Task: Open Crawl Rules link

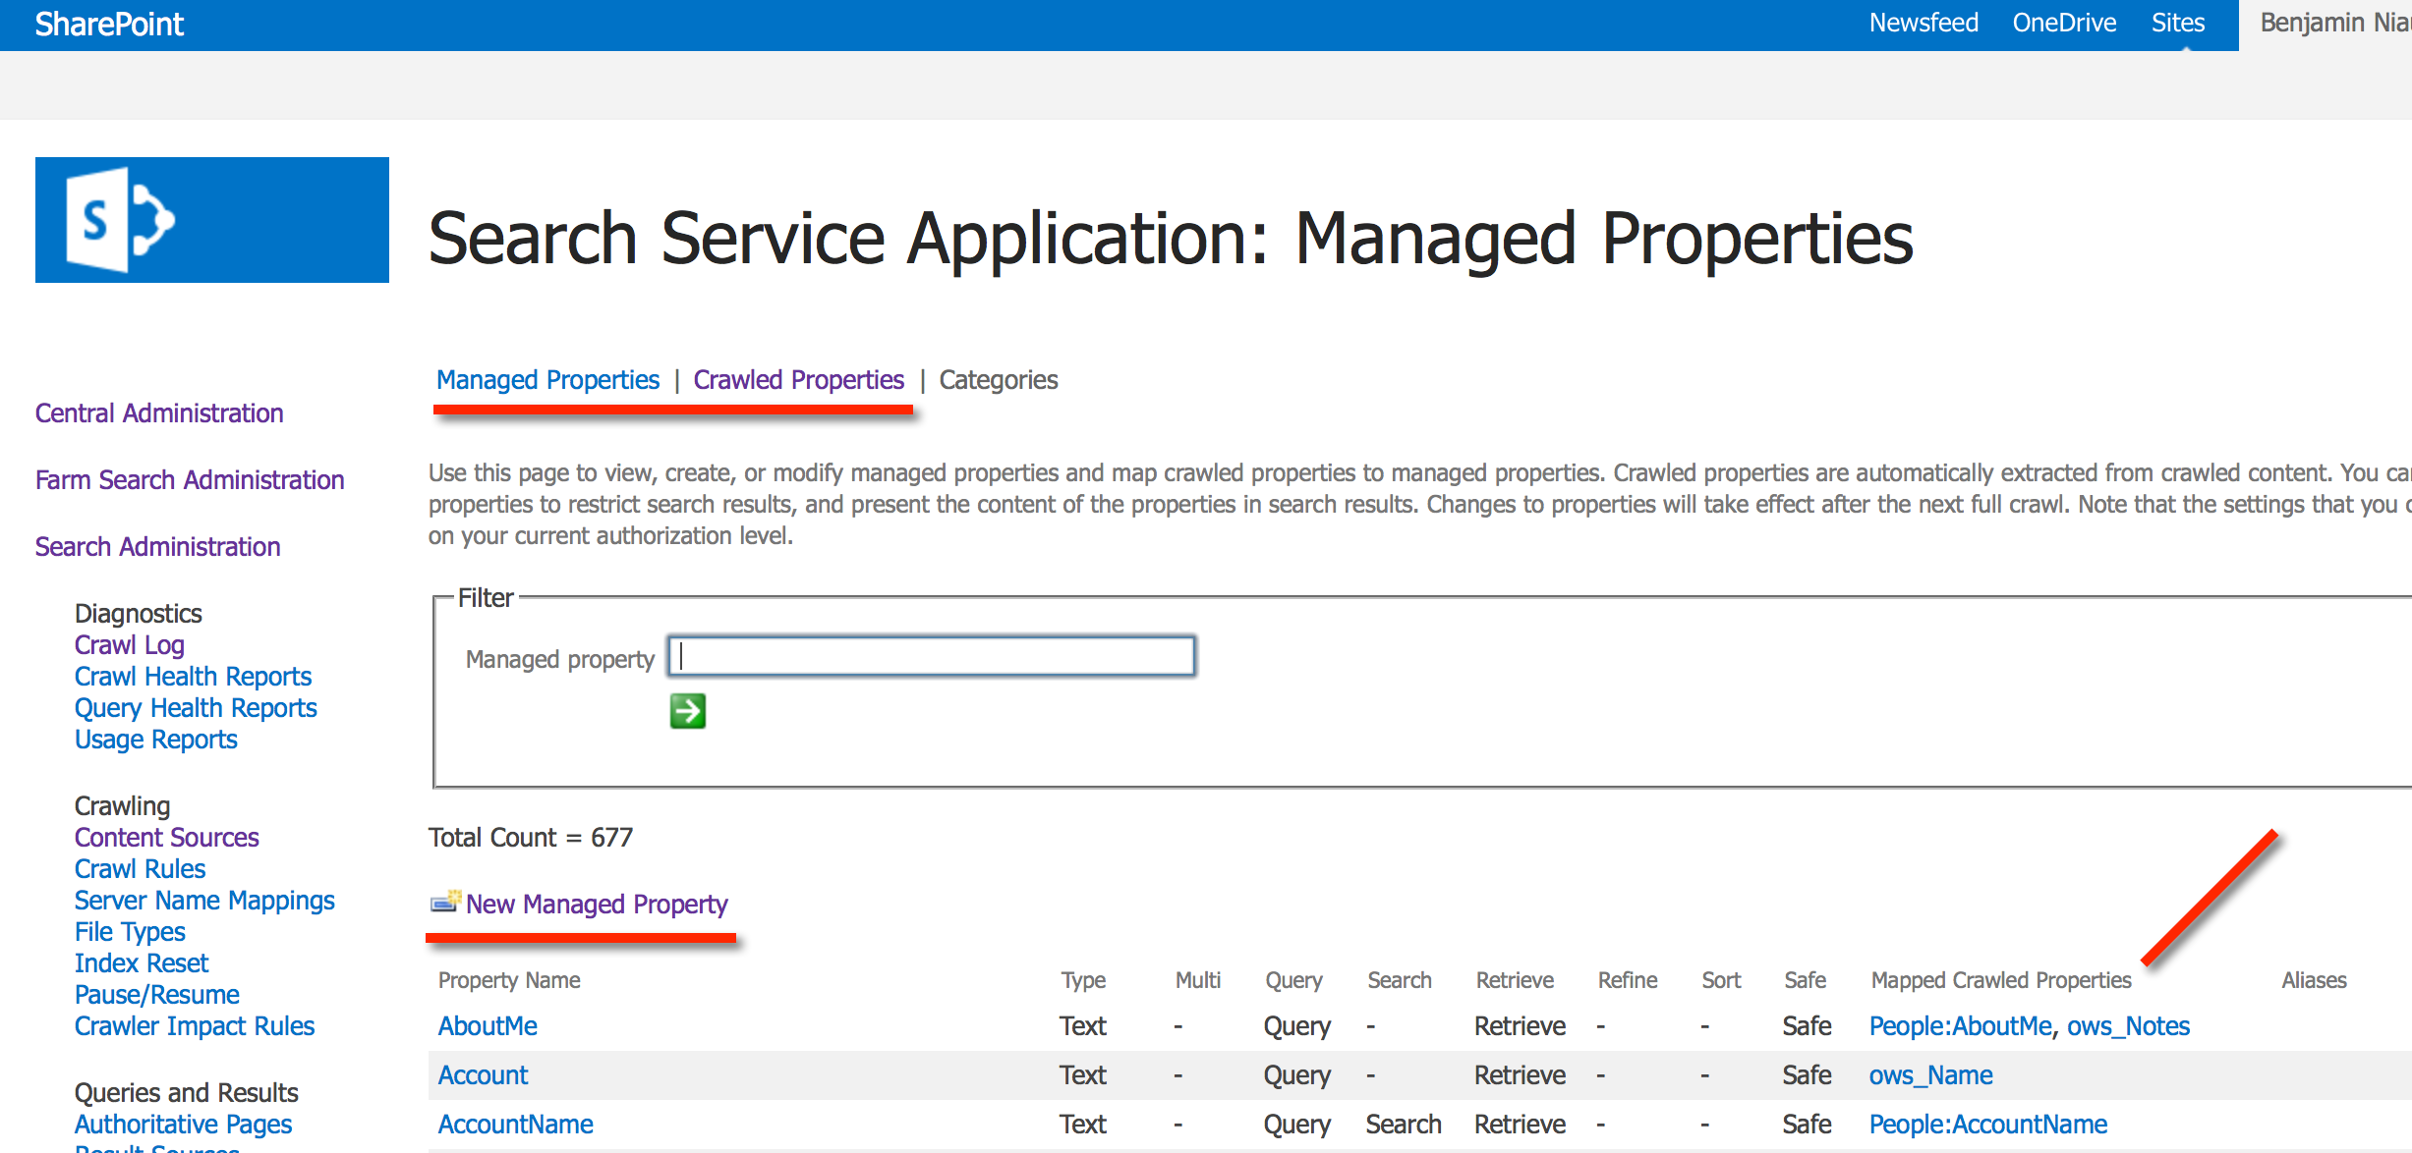Action: tap(141, 869)
